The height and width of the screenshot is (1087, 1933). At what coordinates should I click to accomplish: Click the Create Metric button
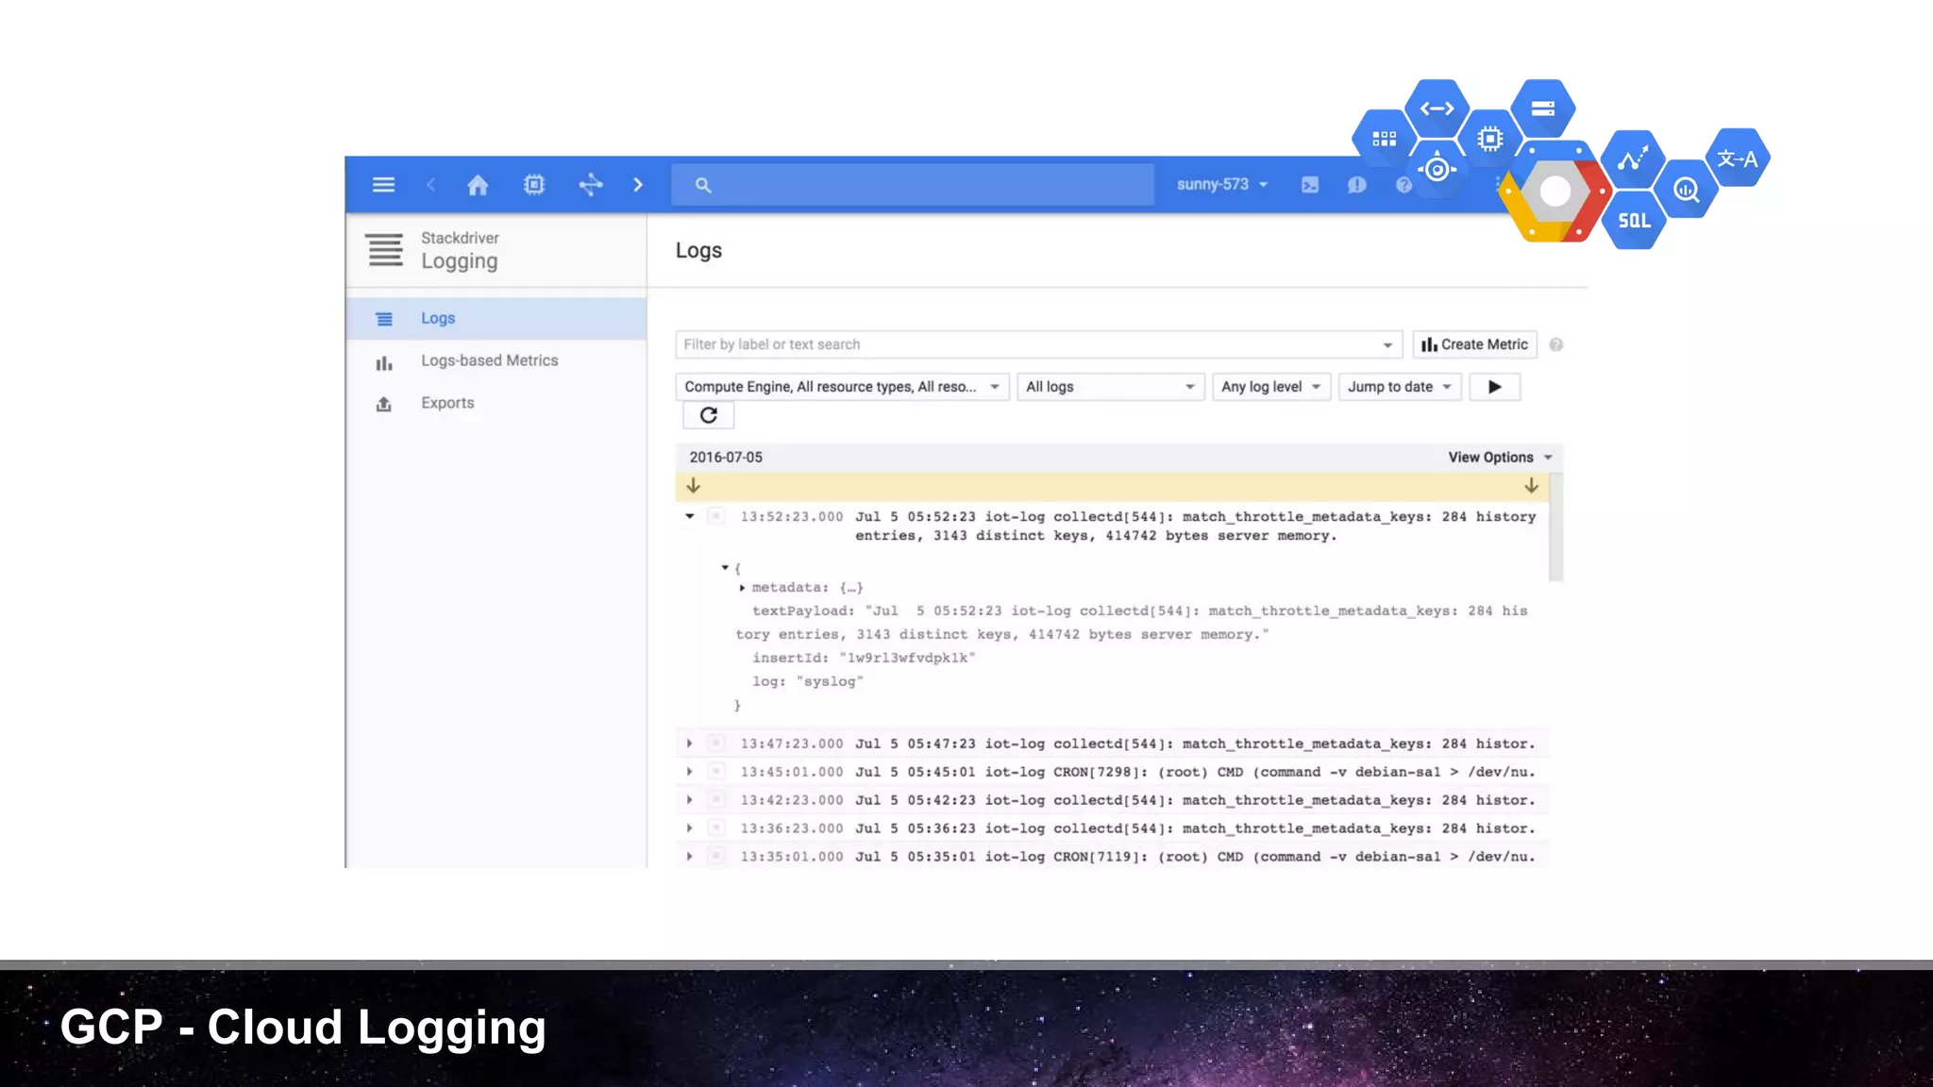pyautogui.click(x=1474, y=345)
